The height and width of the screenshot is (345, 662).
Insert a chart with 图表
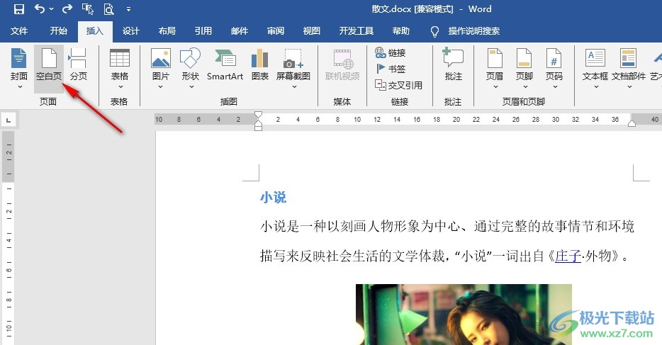coord(259,65)
